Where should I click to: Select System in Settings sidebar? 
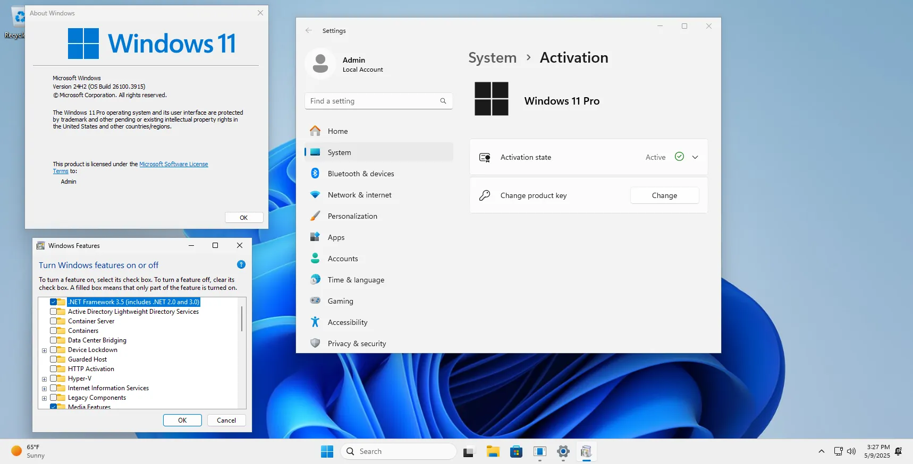click(378, 152)
